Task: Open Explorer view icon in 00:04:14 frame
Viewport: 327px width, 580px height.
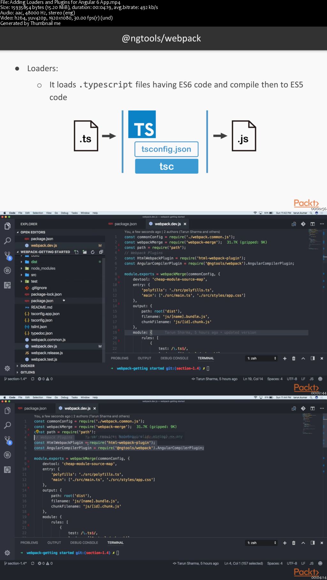Action: (7, 411)
